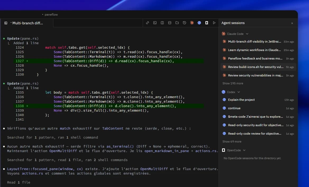Open session Learn dynamic workflows in Claude...
This screenshot has height=187, width=309.
click(258, 50)
